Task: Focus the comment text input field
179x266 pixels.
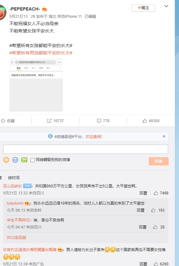Action: click(86, 149)
